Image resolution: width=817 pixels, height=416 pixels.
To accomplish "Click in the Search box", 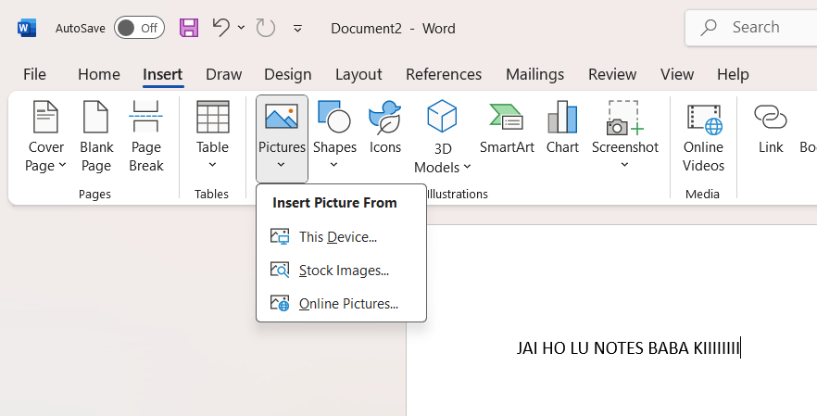I will pos(760,28).
